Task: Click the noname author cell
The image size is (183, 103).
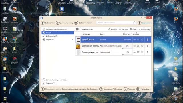Action: tap(111, 39)
